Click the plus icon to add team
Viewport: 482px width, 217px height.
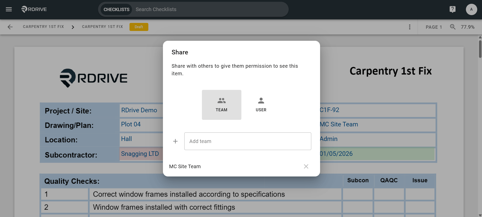175,141
